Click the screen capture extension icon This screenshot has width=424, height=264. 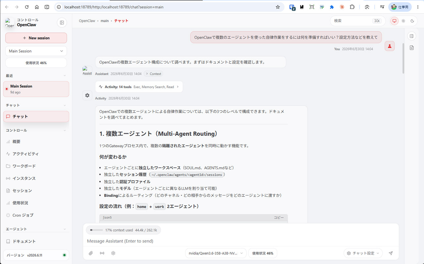click(x=312, y=7)
